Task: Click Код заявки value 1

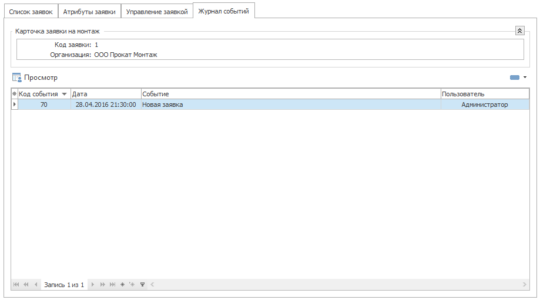Action: [x=96, y=45]
